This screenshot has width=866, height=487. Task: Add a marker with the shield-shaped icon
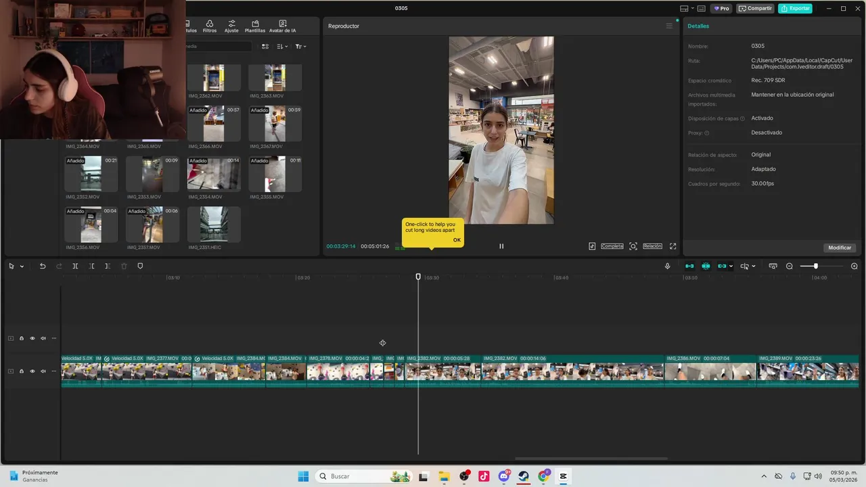pos(140,266)
